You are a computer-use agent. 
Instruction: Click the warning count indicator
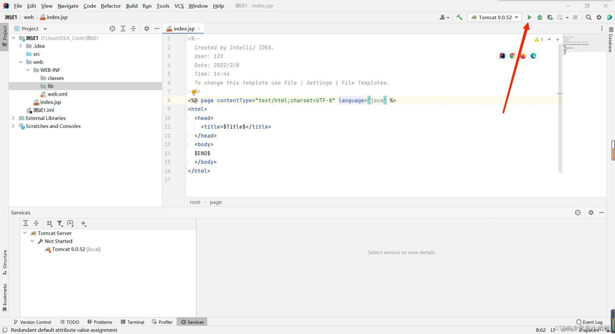[x=539, y=39]
